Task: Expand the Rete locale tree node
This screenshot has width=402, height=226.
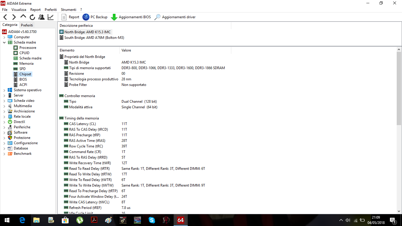Action: click(4, 117)
